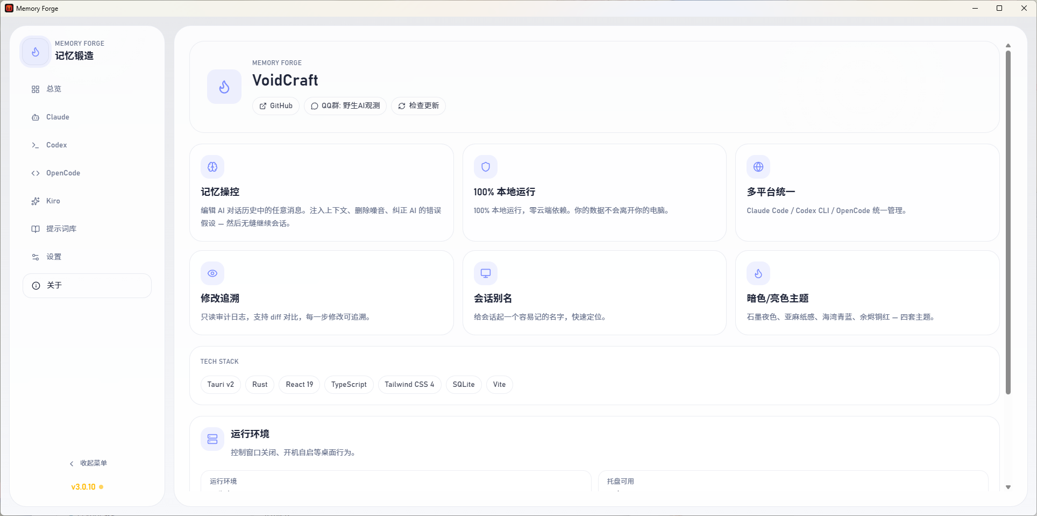1037x516 pixels.
Task: Open settings via the 设置 sliders icon
Action: (x=35, y=257)
